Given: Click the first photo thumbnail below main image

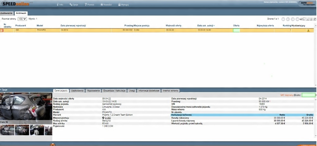Looking at the screenshot, I should point(7,130).
